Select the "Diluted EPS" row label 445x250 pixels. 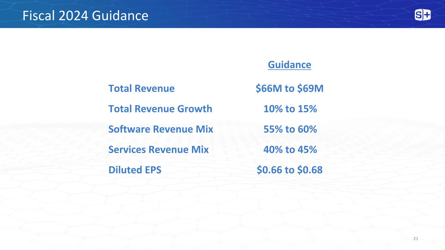(135, 170)
